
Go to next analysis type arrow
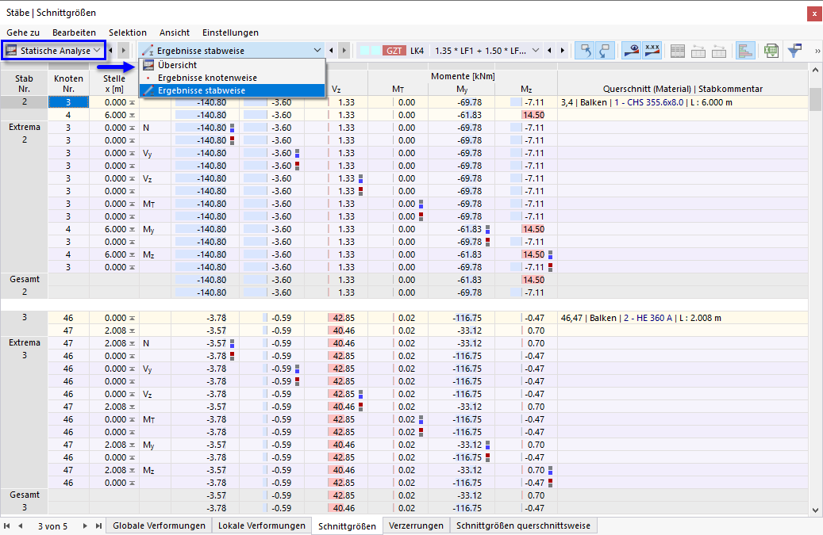tap(123, 50)
